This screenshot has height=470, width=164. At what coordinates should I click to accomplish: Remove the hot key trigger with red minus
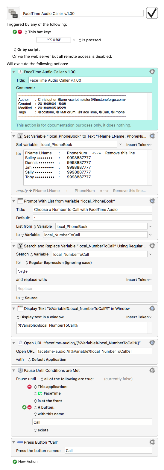(x=20, y=32)
